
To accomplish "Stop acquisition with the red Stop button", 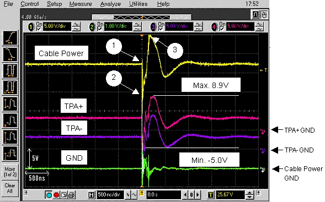I will 56,195.
